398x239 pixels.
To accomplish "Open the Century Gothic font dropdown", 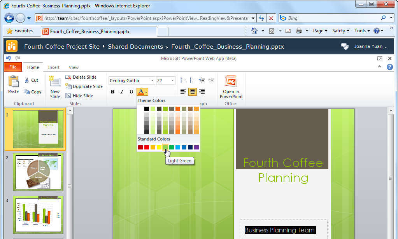I will [x=152, y=81].
